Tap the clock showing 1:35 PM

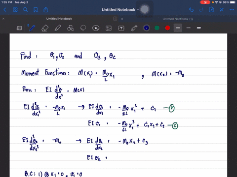(7, 2)
